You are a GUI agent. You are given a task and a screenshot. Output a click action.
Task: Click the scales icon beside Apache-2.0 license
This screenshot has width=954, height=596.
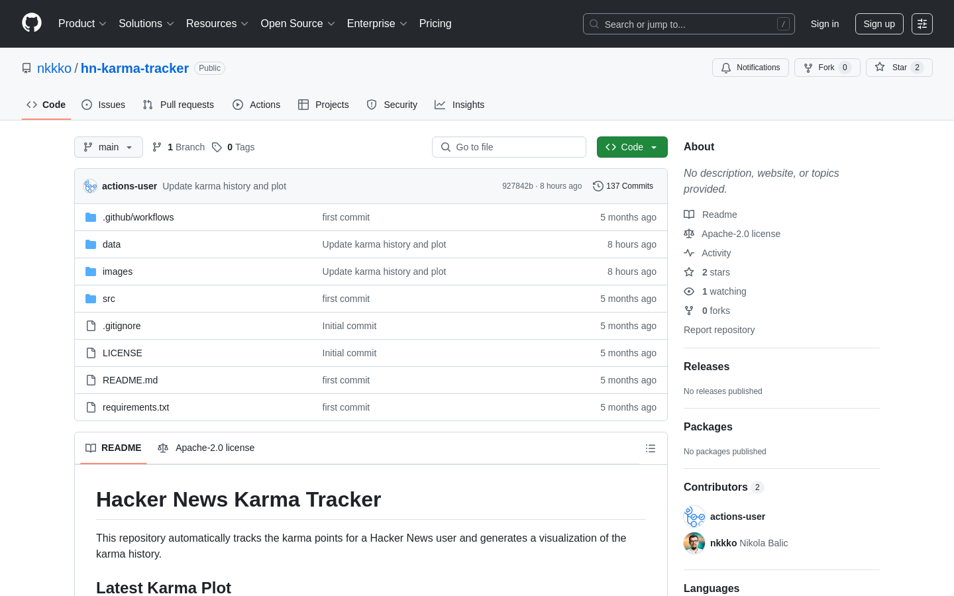[689, 234]
